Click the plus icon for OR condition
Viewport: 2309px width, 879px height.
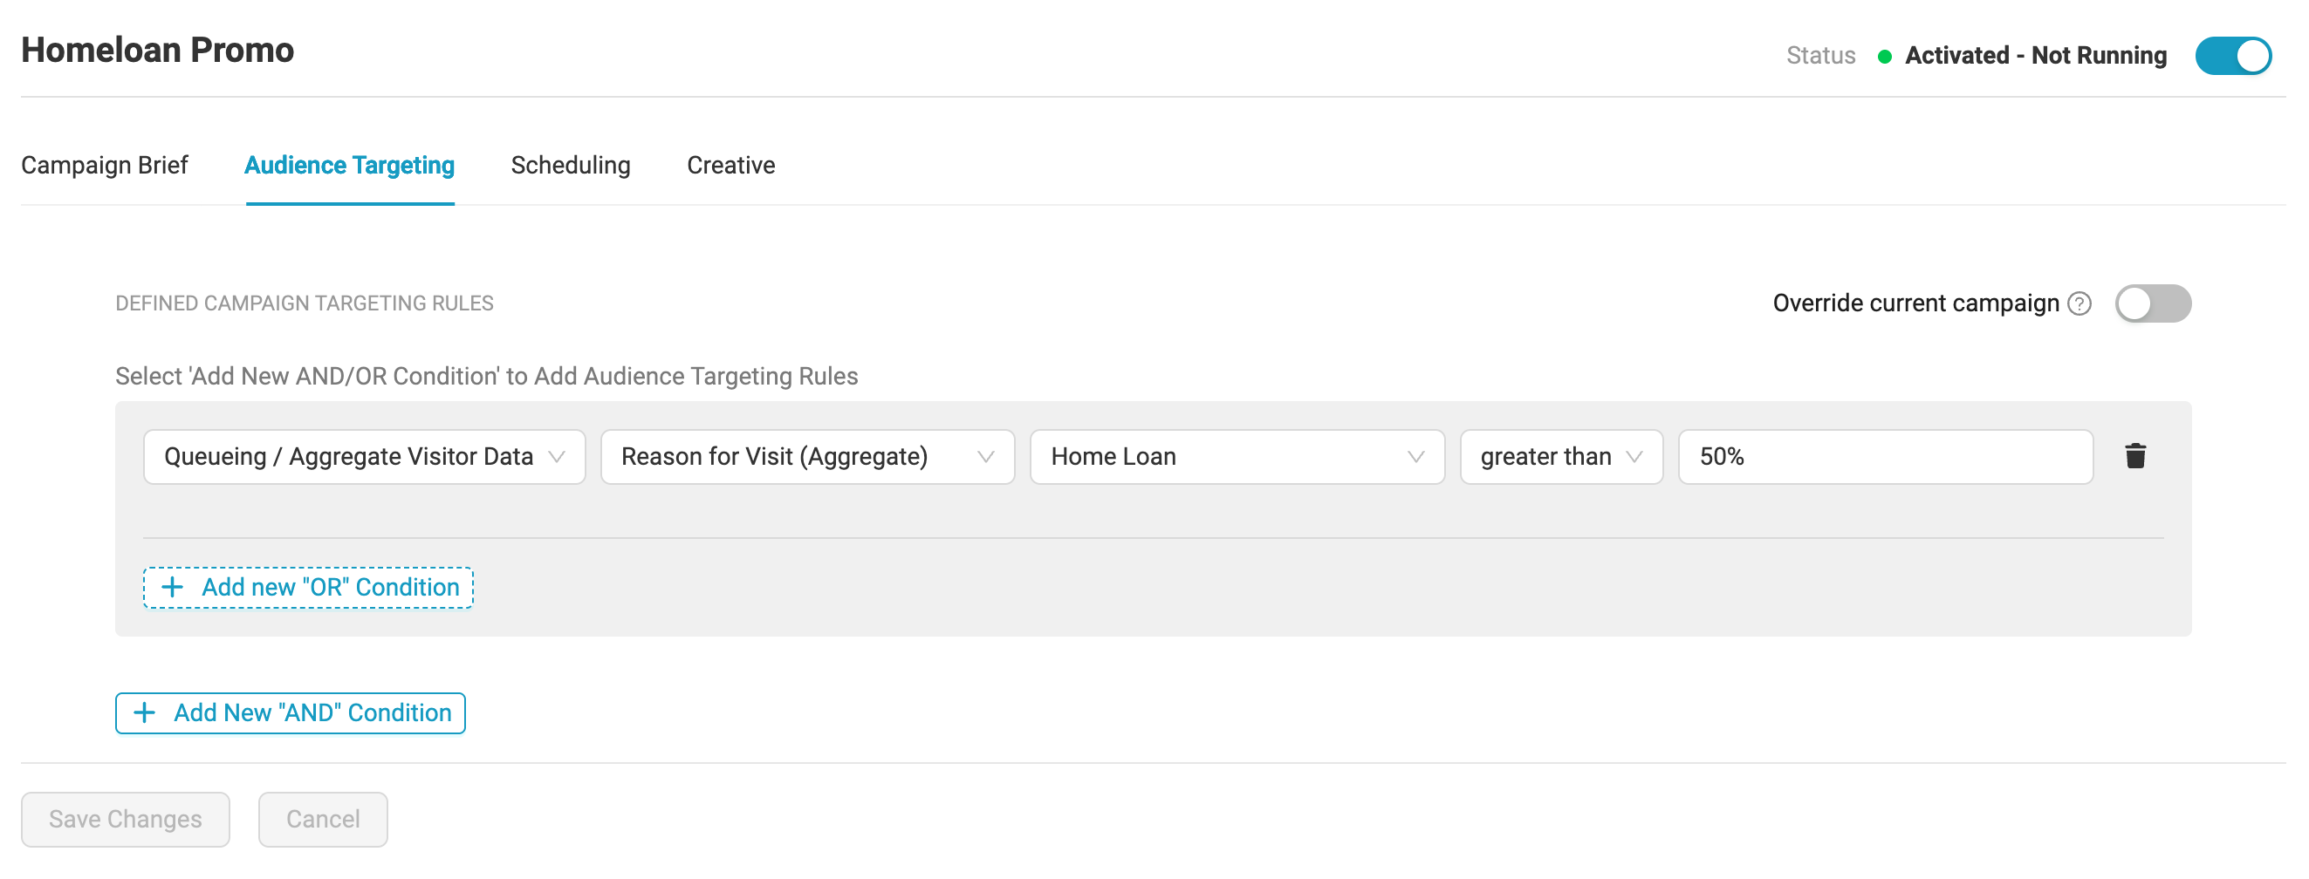tap(172, 587)
